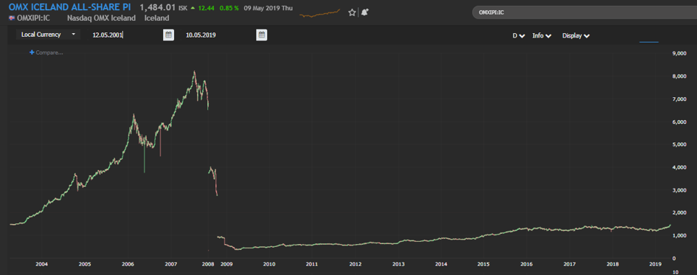Open the D interval dropdown
Screen dimensions: 697x275
[519, 35]
